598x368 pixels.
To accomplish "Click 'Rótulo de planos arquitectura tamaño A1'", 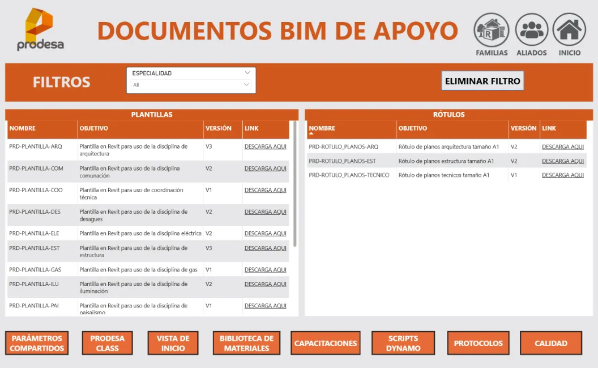I will (448, 147).
